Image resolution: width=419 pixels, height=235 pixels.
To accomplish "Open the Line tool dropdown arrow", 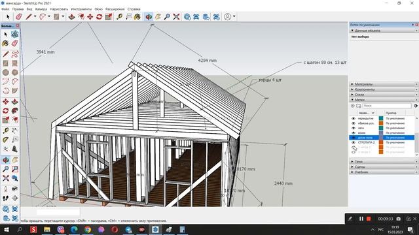I will pyautogui.click(x=35, y=16).
